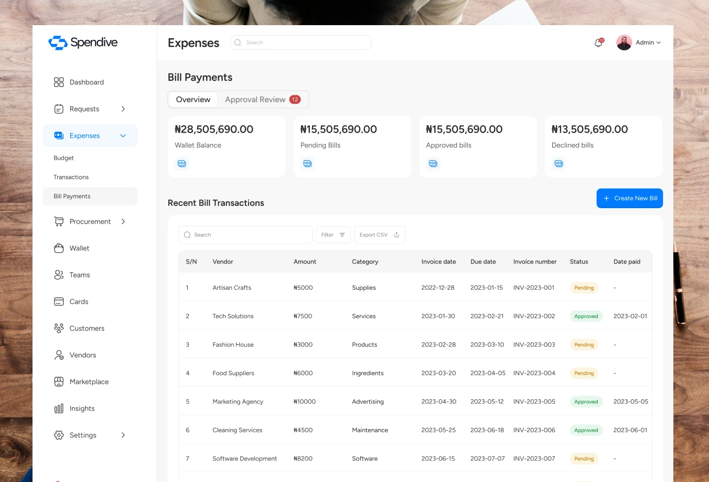Click the Procurement cart icon
Image resolution: width=709 pixels, height=482 pixels.
point(59,222)
